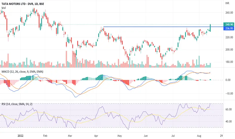Click the Vol indicator label

click(x=4, y=8)
